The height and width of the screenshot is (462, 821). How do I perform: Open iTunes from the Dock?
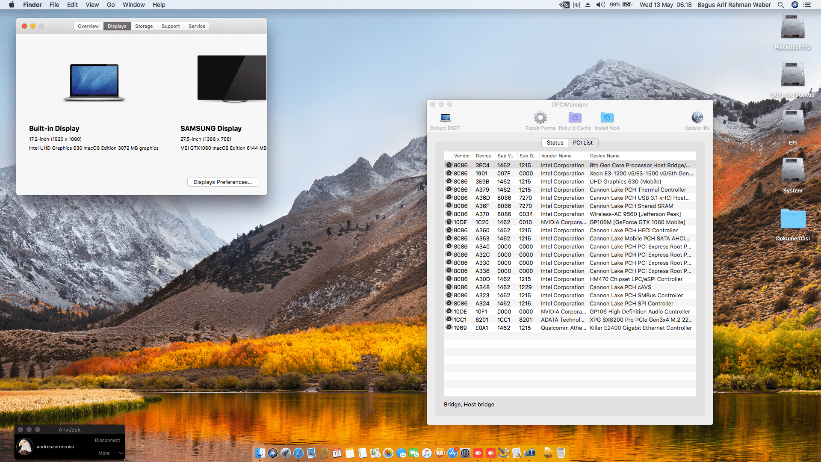click(x=427, y=453)
